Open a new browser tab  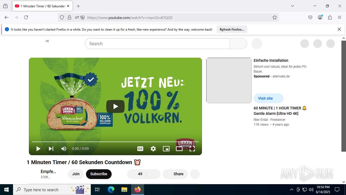[78, 6]
